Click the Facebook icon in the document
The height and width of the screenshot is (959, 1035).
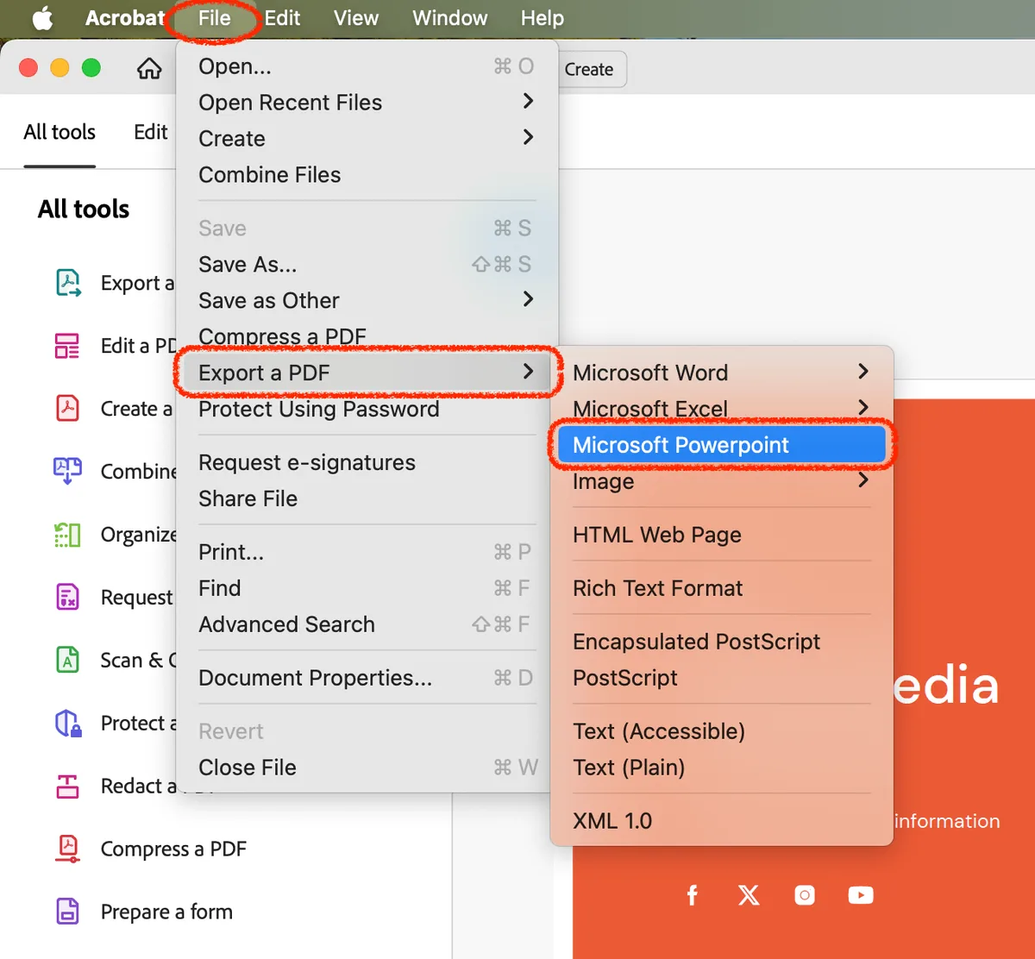click(x=692, y=895)
